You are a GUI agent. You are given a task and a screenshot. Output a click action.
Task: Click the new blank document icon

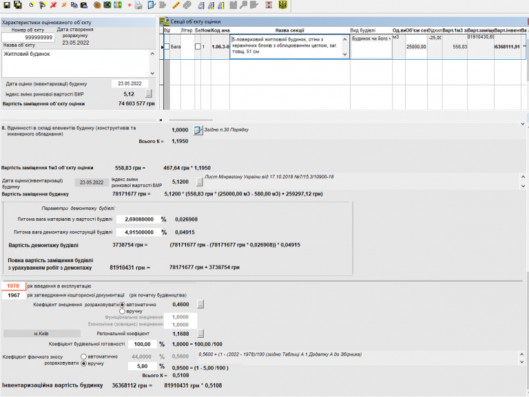[x=32, y=5]
